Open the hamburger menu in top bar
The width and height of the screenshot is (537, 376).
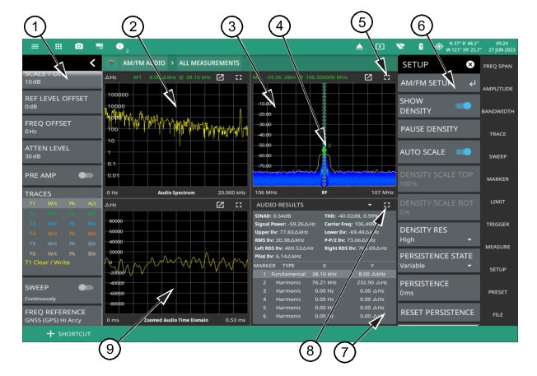click(35, 47)
